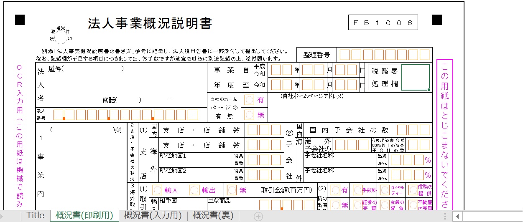Check the ロイヤルティー circle
This screenshot has width=523, height=222.
[x=385, y=190]
